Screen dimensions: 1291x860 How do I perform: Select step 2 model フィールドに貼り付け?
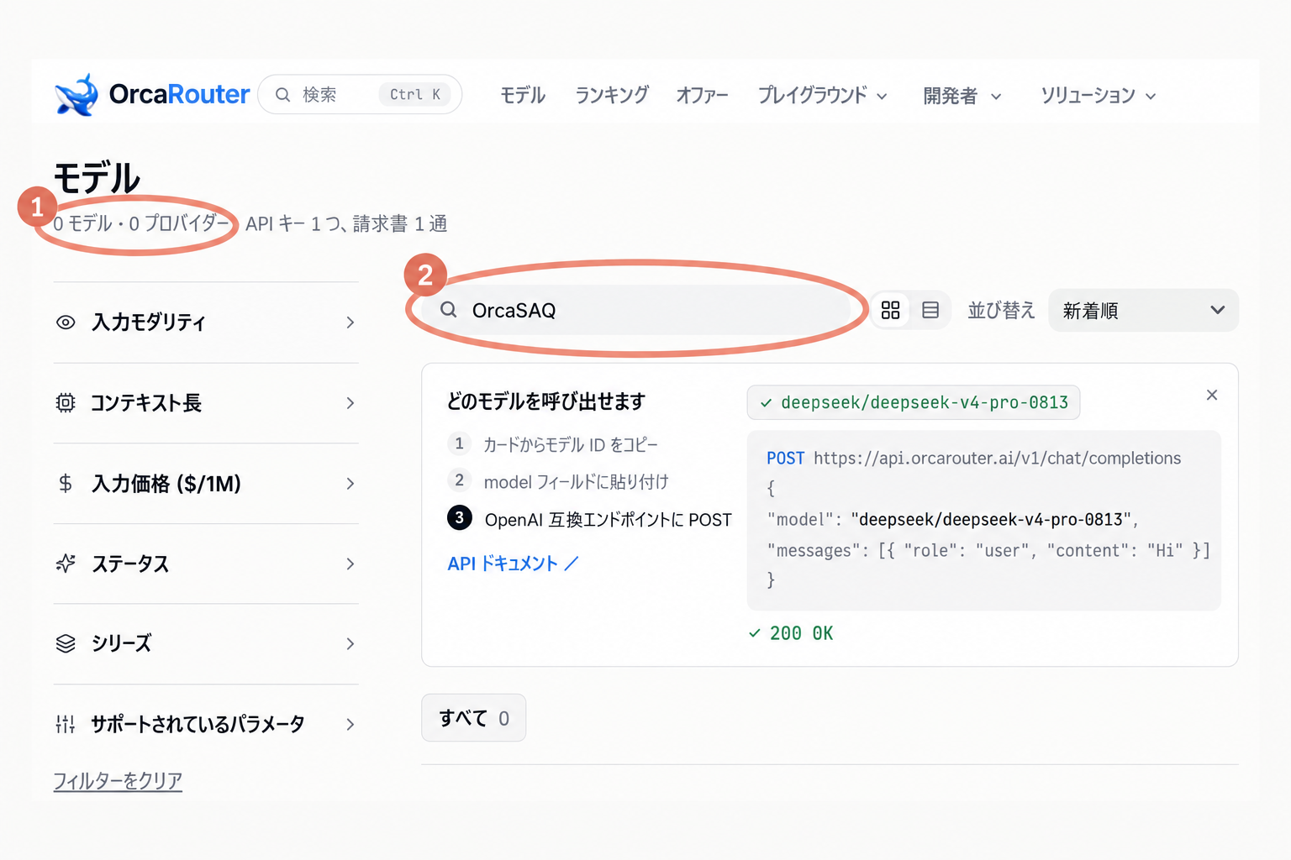point(558,481)
